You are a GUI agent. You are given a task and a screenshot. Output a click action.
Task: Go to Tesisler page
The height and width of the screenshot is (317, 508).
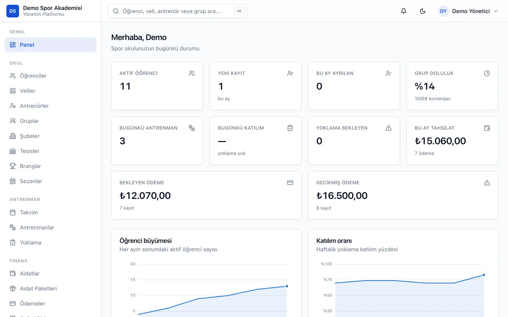(x=51, y=151)
